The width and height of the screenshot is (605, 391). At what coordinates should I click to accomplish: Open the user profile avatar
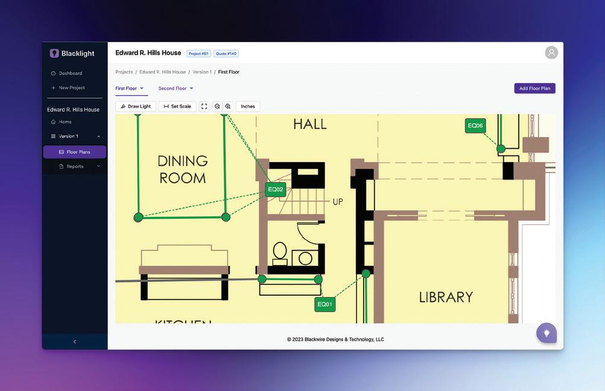551,52
